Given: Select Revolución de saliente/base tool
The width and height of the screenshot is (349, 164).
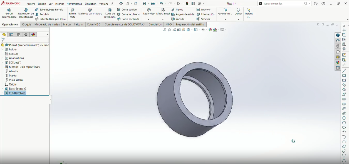Looking at the screenshot, I should point(26,13).
